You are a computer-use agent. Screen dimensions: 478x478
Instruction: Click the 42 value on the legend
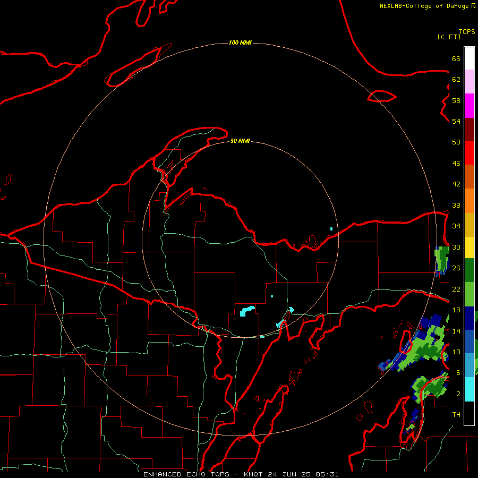pos(456,184)
